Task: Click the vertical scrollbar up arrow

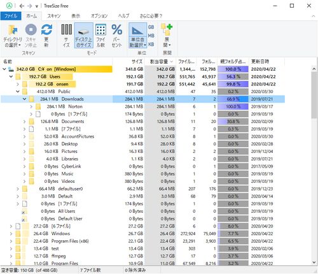Action: (x=314, y=69)
